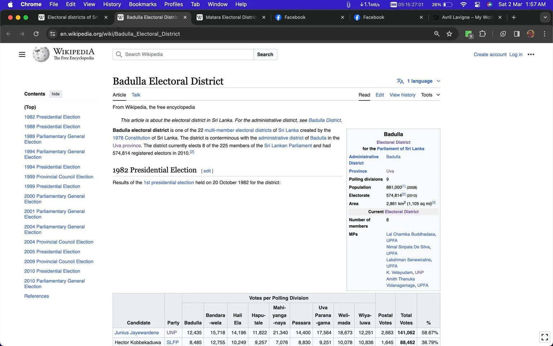The height and width of the screenshot is (346, 553).
Task: Open the Bookmarks menu in the menu bar
Action: [x=143, y=4]
